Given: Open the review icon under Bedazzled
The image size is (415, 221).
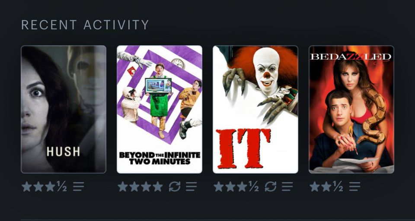Looking at the screenshot, I should 354,186.
